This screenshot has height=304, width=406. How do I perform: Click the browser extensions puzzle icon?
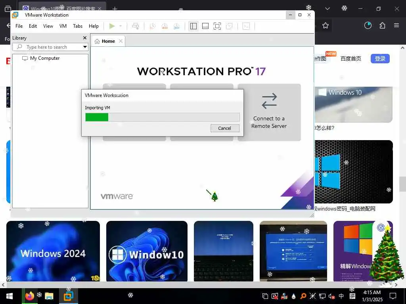tap(382, 25)
